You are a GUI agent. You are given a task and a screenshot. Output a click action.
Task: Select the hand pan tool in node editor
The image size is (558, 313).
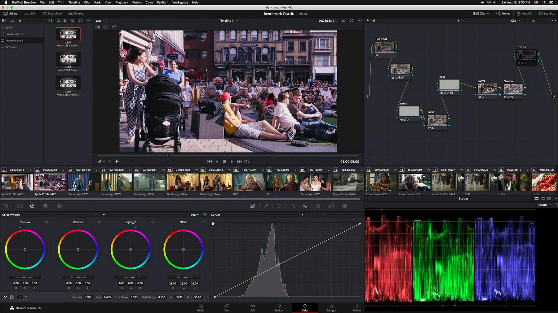pyautogui.click(x=374, y=21)
